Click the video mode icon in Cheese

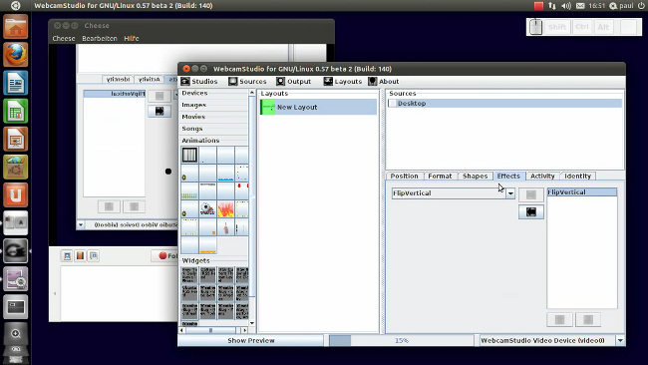(80, 256)
